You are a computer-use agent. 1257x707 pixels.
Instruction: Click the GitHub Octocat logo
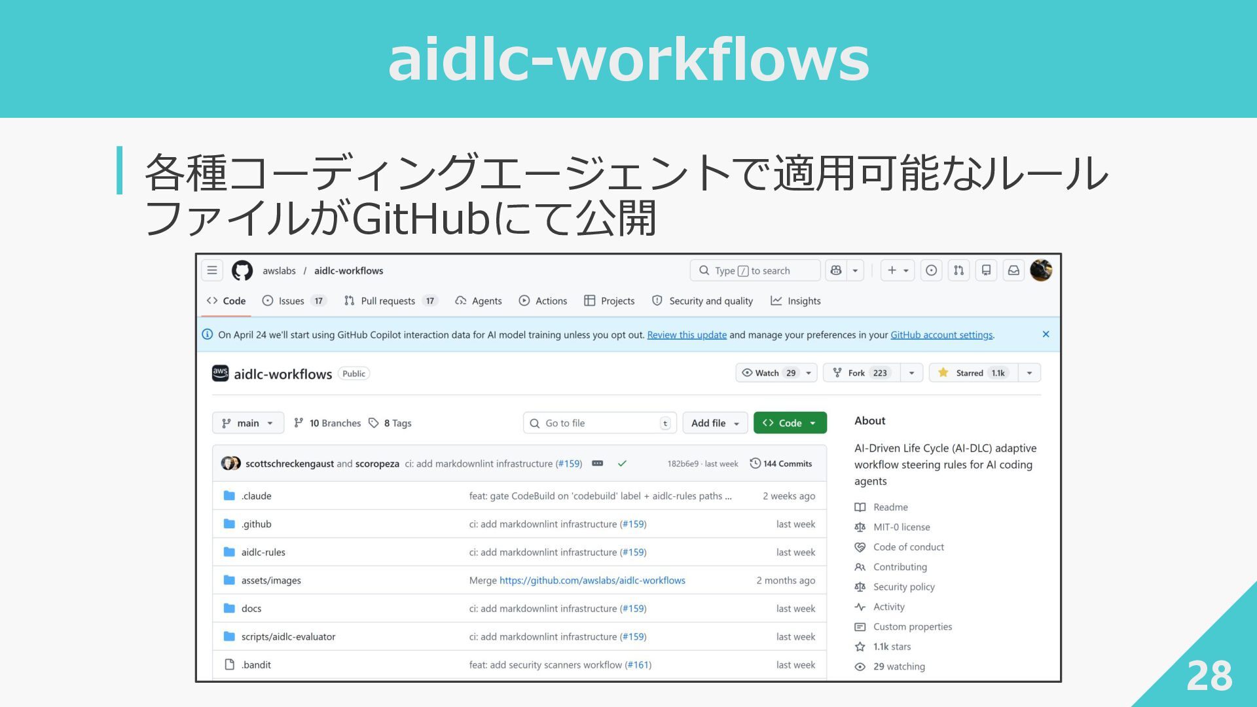(x=242, y=270)
